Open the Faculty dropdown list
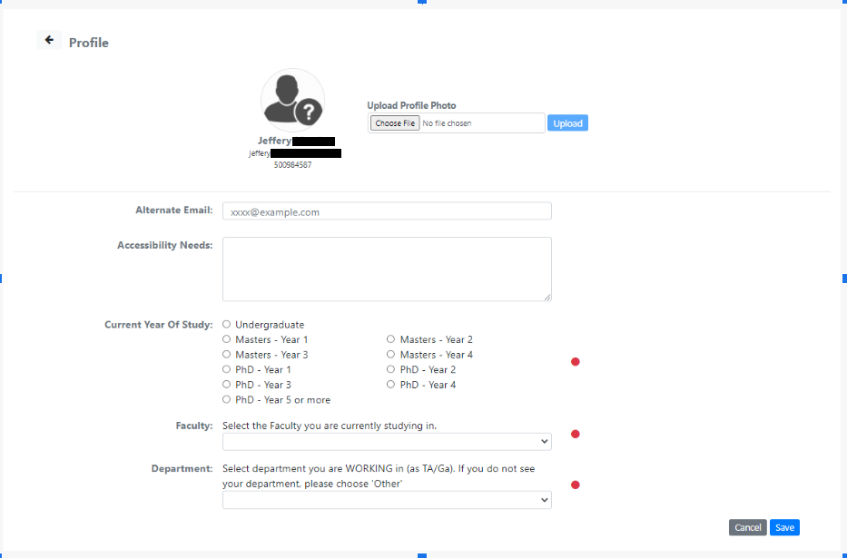This screenshot has height=558, width=847. pyautogui.click(x=387, y=442)
